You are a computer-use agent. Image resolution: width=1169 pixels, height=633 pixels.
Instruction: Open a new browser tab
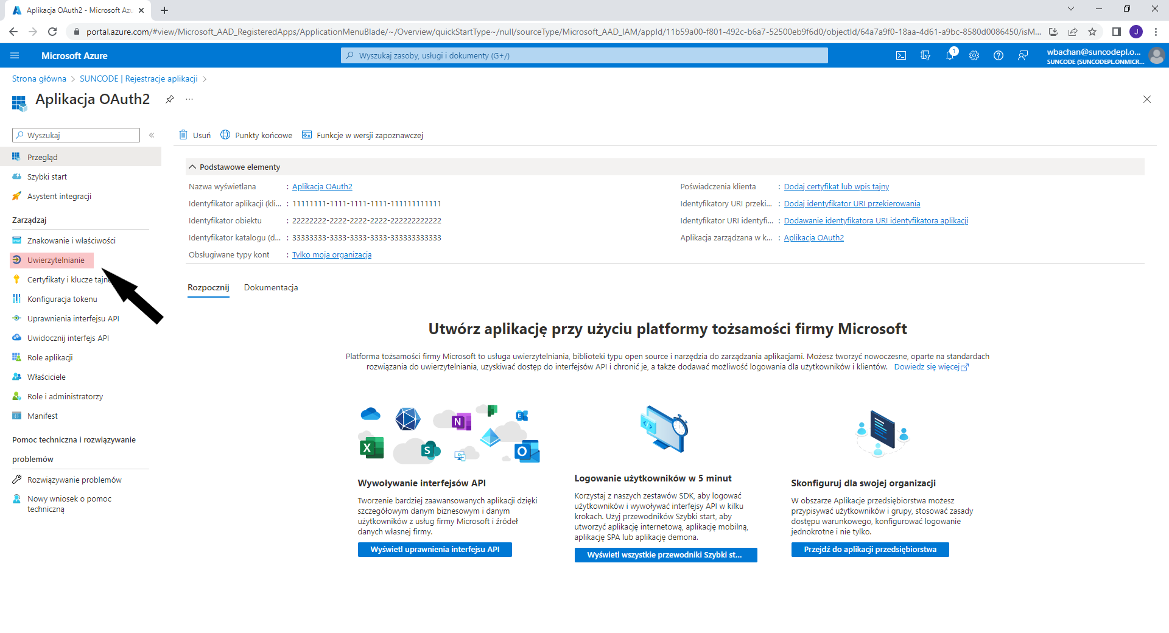[x=164, y=10]
